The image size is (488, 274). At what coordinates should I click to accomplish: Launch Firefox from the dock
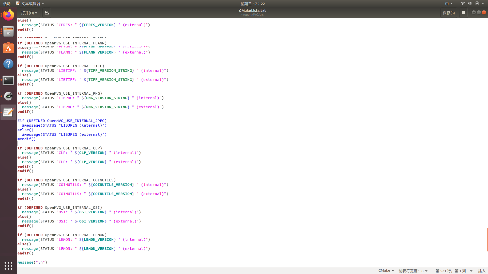click(x=8, y=15)
